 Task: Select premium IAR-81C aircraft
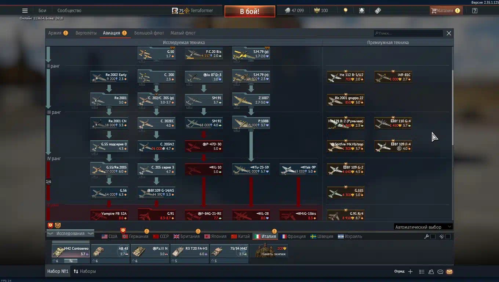393,77
